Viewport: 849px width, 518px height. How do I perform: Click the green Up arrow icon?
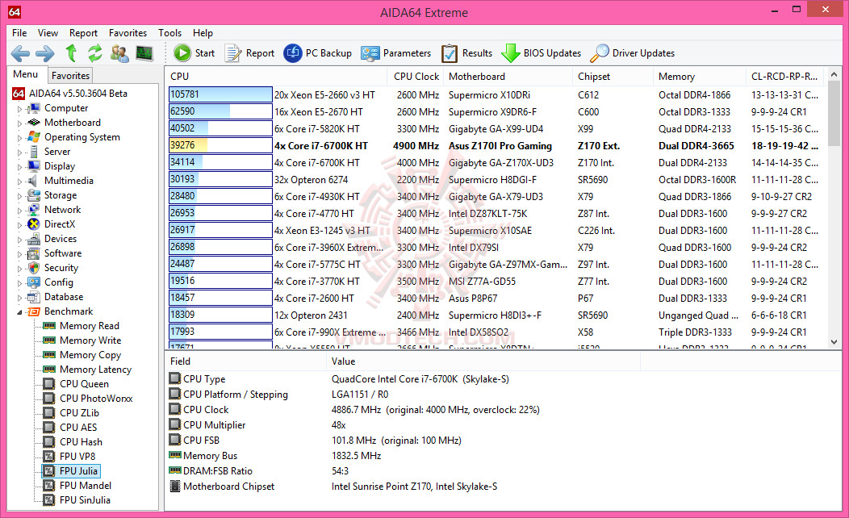click(71, 53)
